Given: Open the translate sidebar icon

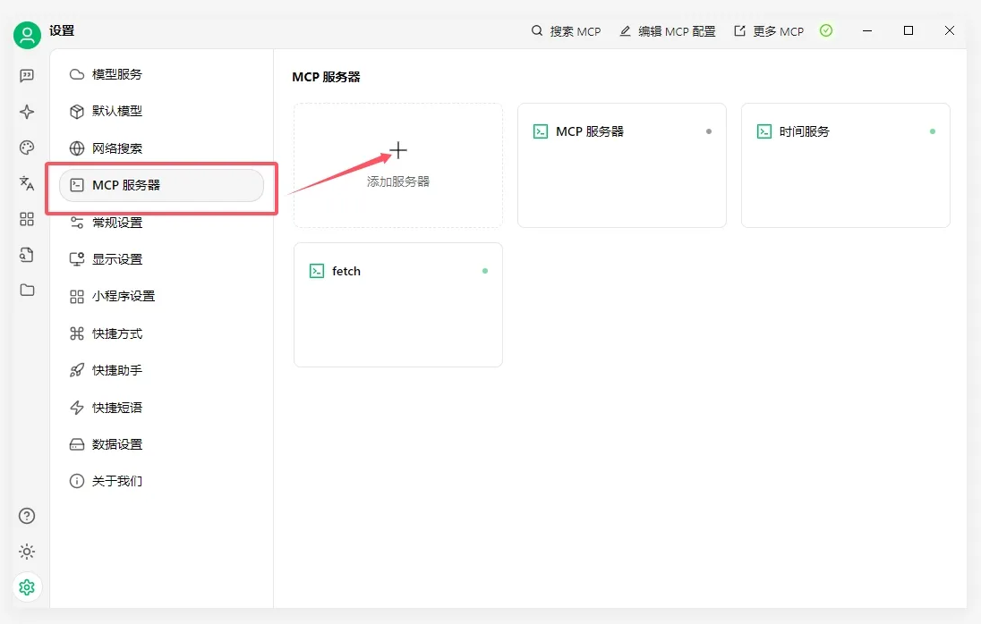Looking at the screenshot, I should point(27,183).
